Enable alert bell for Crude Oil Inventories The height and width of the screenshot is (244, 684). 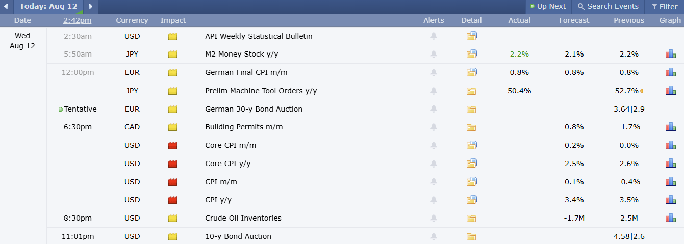(434, 218)
